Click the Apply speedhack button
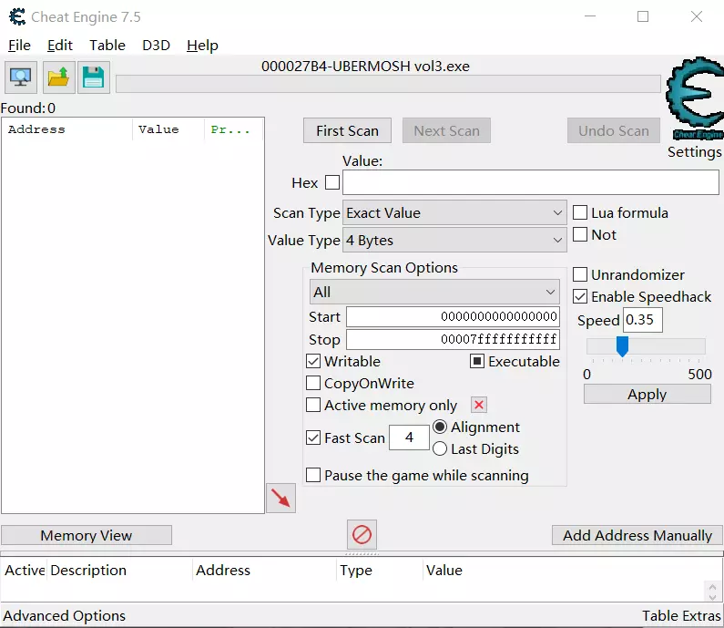 click(x=647, y=394)
